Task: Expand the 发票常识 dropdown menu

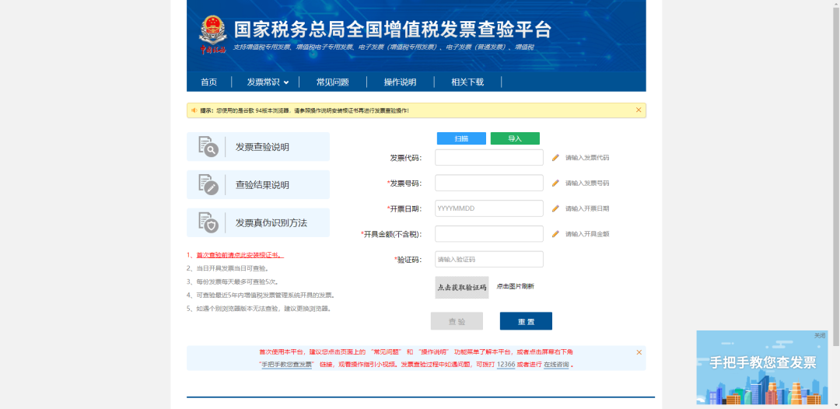Action: (268, 82)
